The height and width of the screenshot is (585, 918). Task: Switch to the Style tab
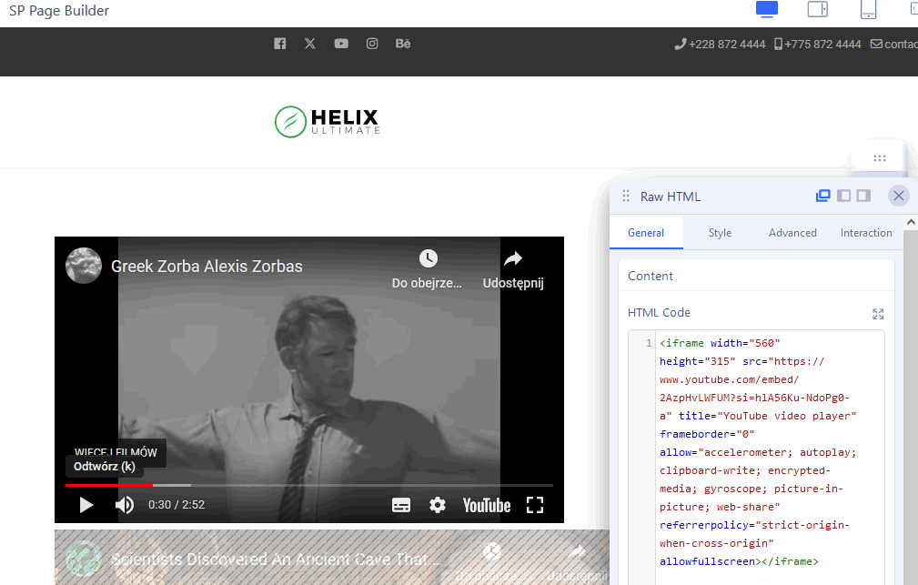coord(720,233)
